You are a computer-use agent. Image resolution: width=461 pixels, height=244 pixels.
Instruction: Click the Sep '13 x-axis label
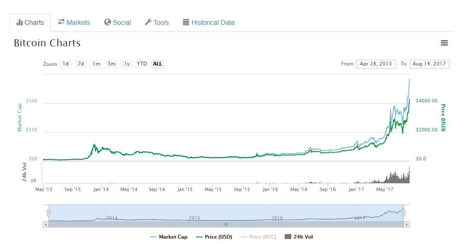pyautogui.click(x=72, y=189)
